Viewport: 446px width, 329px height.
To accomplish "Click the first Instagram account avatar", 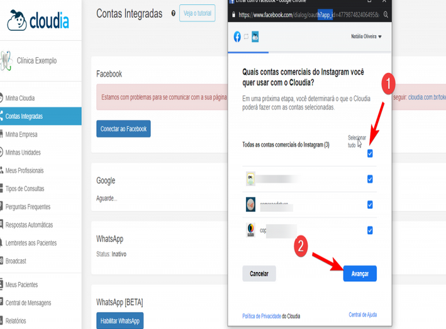I will click(x=250, y=179).
